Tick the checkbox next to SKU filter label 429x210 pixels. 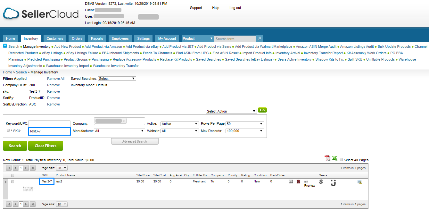pos(8,130)
